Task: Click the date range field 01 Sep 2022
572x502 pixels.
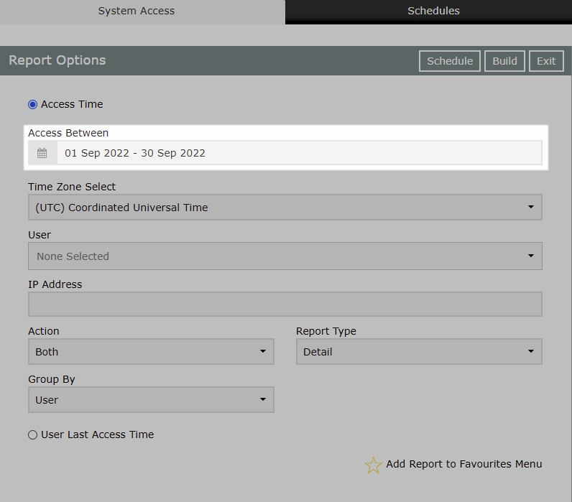Action: (x=299, y=153)
